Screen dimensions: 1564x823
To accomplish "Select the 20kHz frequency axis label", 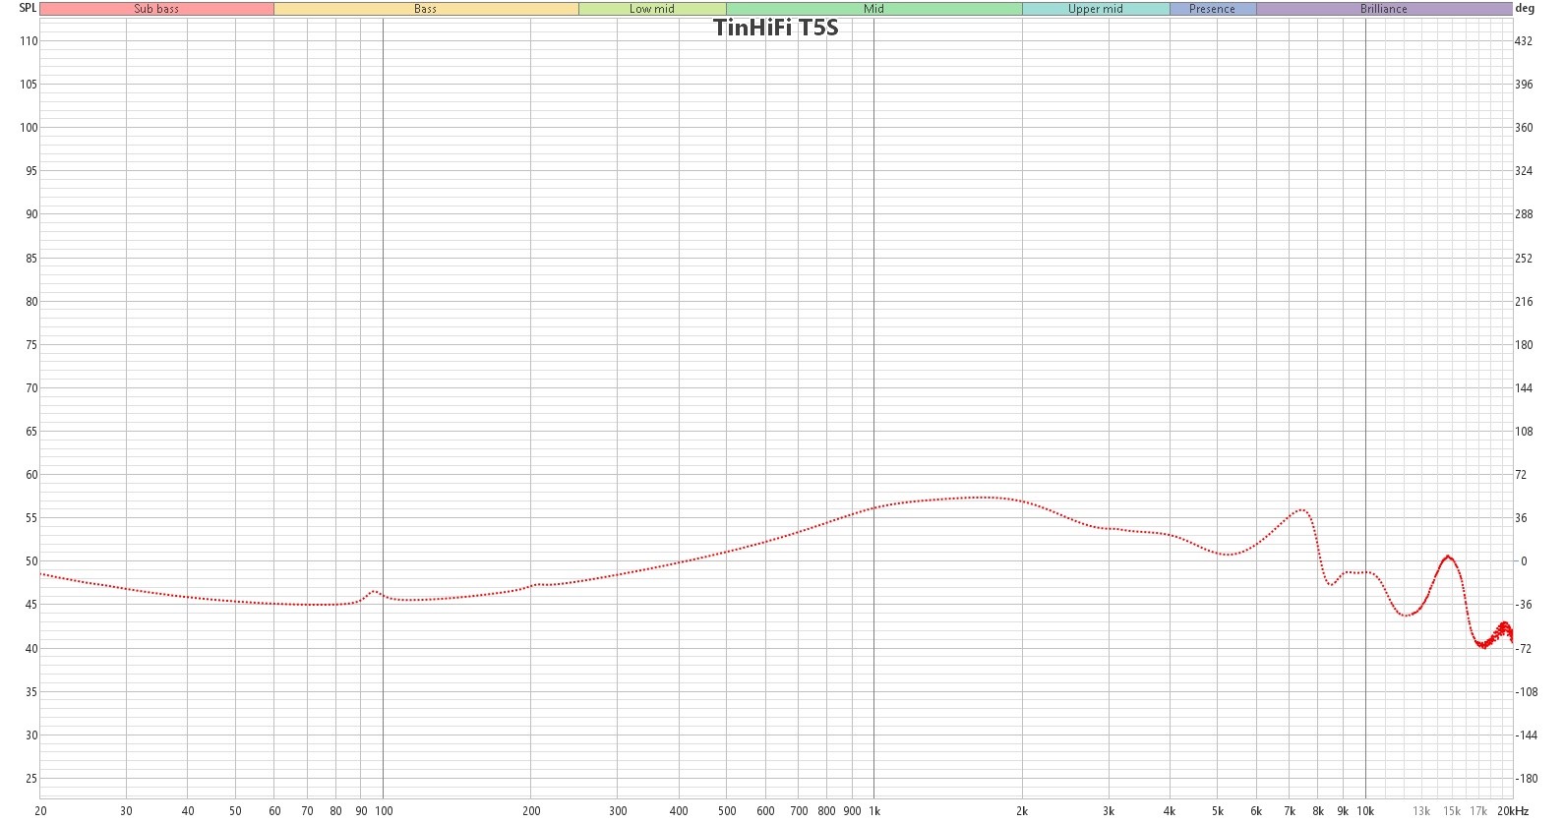I will coord(1513,811).
